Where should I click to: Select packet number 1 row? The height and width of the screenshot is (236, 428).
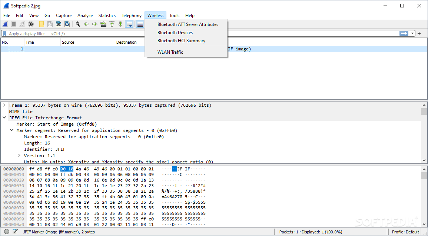point(214,49)
